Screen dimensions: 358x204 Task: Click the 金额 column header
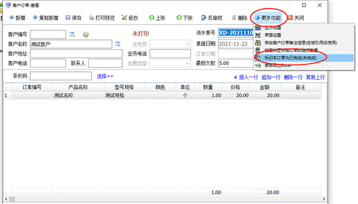pos(265,87)
